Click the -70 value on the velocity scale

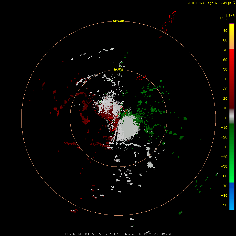click(x=224, y=186)
